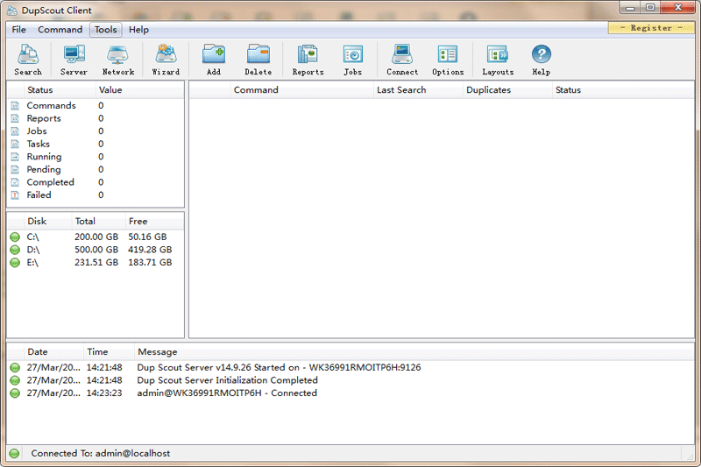
Task: Click the Network search icon
Action: (118, 60)
